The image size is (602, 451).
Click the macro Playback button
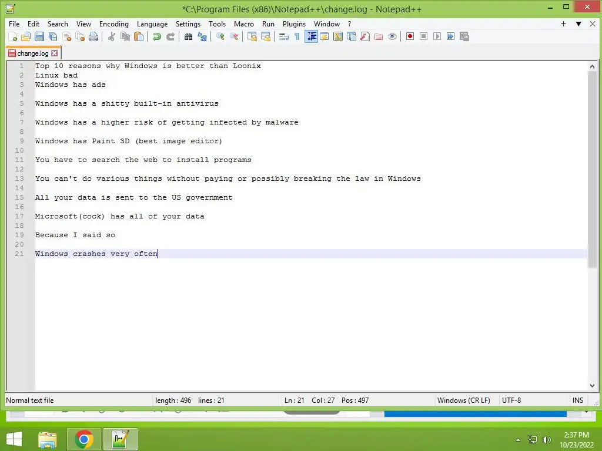(437, 36)
